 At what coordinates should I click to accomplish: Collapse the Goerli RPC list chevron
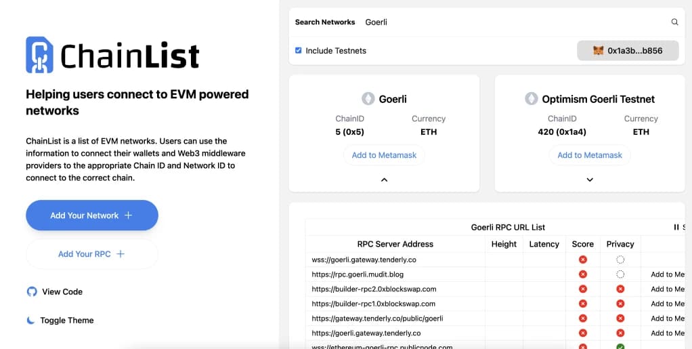tap(384, 180)
